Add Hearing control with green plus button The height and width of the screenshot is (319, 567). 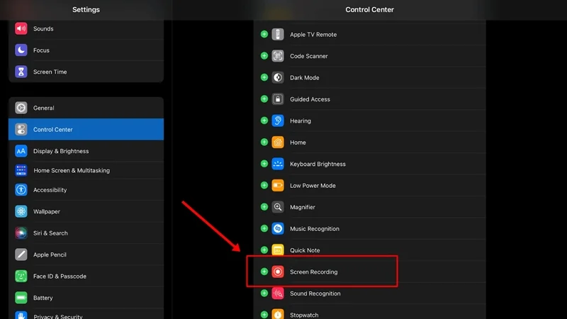[264, 121]
